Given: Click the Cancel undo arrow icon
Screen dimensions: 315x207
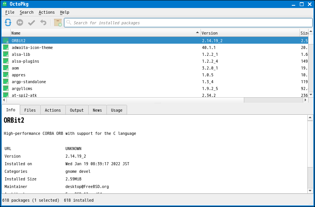Looking at the screenshot, I should (x=43, y=22).
